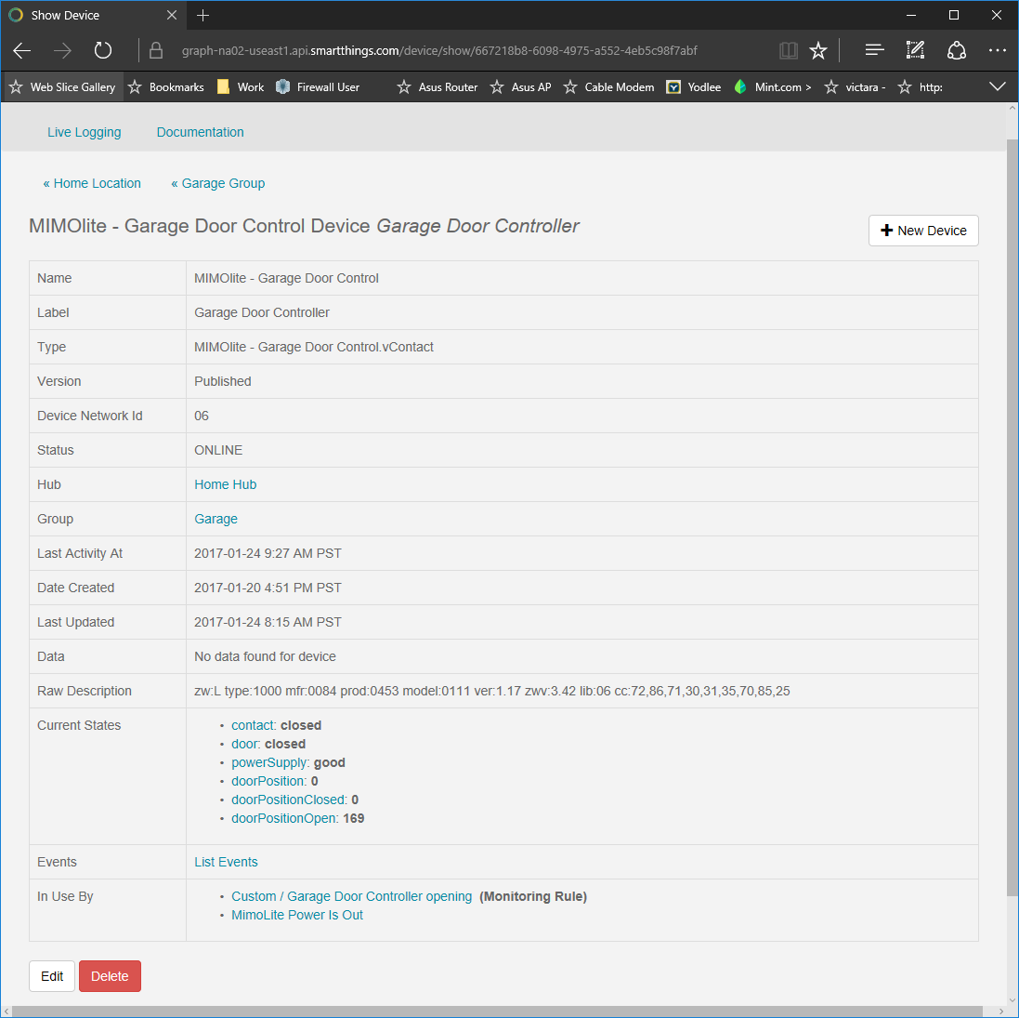1019x1018 pixels.
Task: Click the New Device button
Action: tap(922, 231)
